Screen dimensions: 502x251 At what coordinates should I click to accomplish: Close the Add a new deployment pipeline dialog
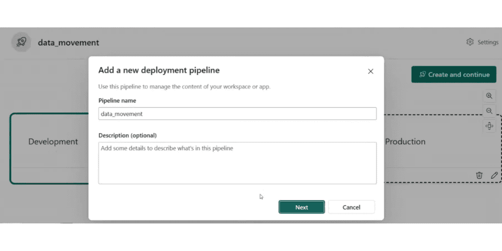(370, 71)
